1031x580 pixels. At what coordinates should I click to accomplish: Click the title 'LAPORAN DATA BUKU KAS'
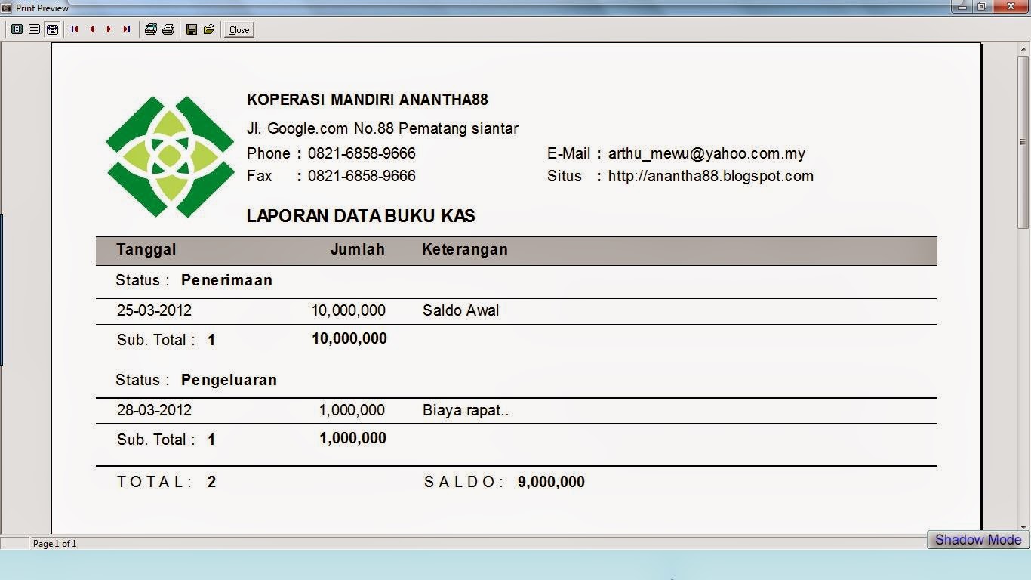pos(361,216)
